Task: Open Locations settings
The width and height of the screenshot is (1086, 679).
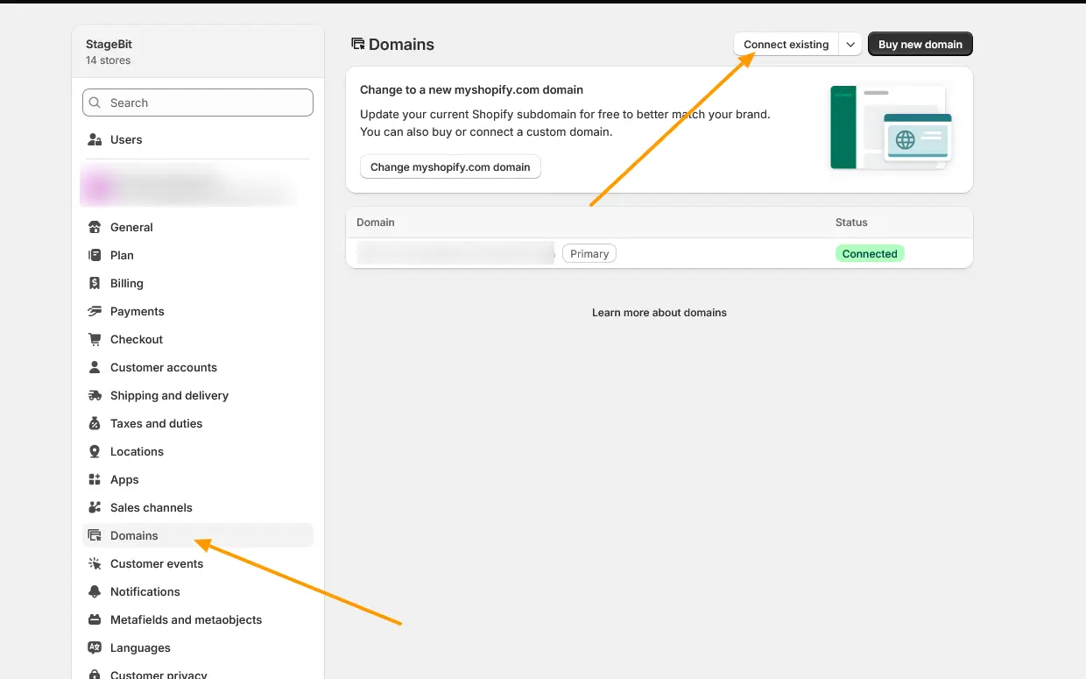Action: coord(198,451)
